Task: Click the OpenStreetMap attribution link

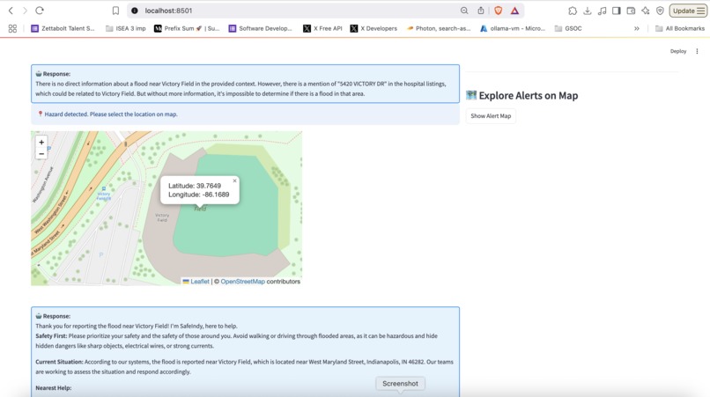Action: pos(243,281)
